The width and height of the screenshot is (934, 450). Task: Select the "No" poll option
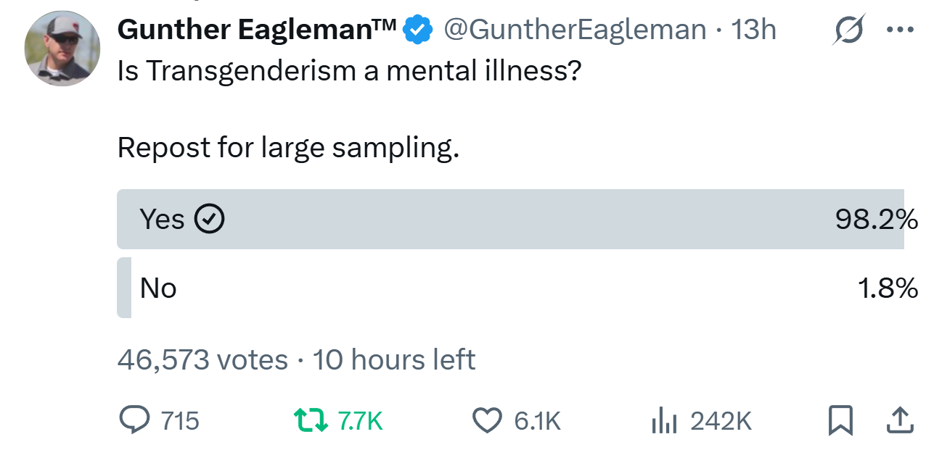click(x=158, y=288)
